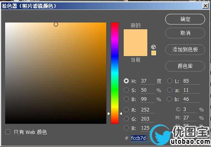The height and width of the screenshot is (147, 211).
Task: Close the color picker dialog
Action: pyautogui.click(x=205, y=6)
